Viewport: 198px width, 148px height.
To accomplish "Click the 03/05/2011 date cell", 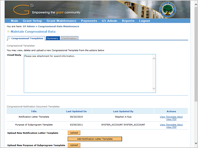I will [x=76, y=125].
